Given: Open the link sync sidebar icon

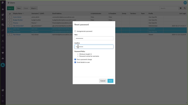Looking at the screenshot, I should pos(3,30).
